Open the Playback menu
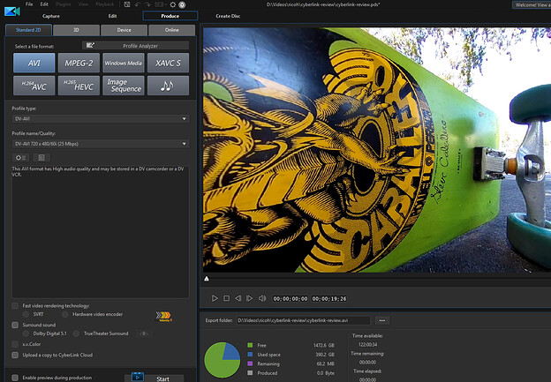The image size is (551, 382). click(x=105, y=4)
